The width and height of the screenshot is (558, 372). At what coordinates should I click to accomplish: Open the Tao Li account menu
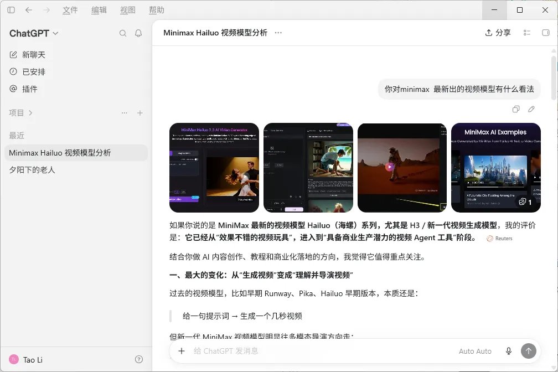pyautogui.click(x=26, y=359)
